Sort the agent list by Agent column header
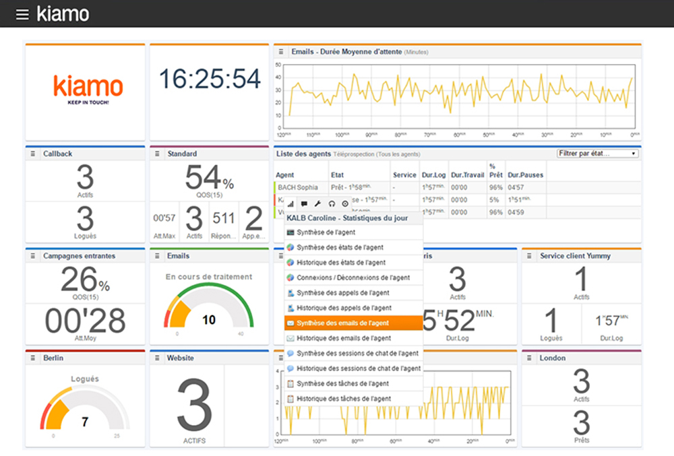 click(285, 174)
